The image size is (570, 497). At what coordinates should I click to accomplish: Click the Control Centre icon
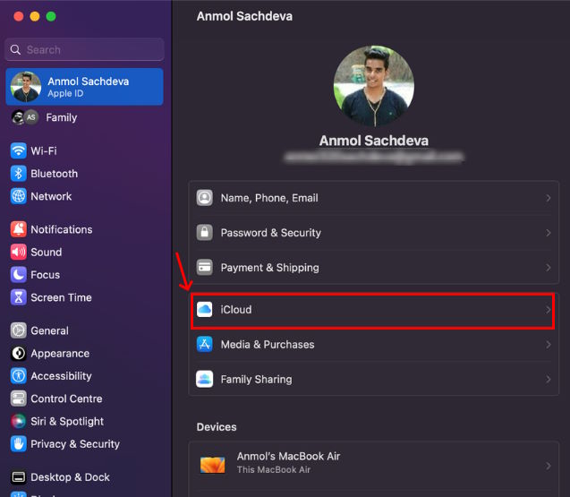click(18, 398)
